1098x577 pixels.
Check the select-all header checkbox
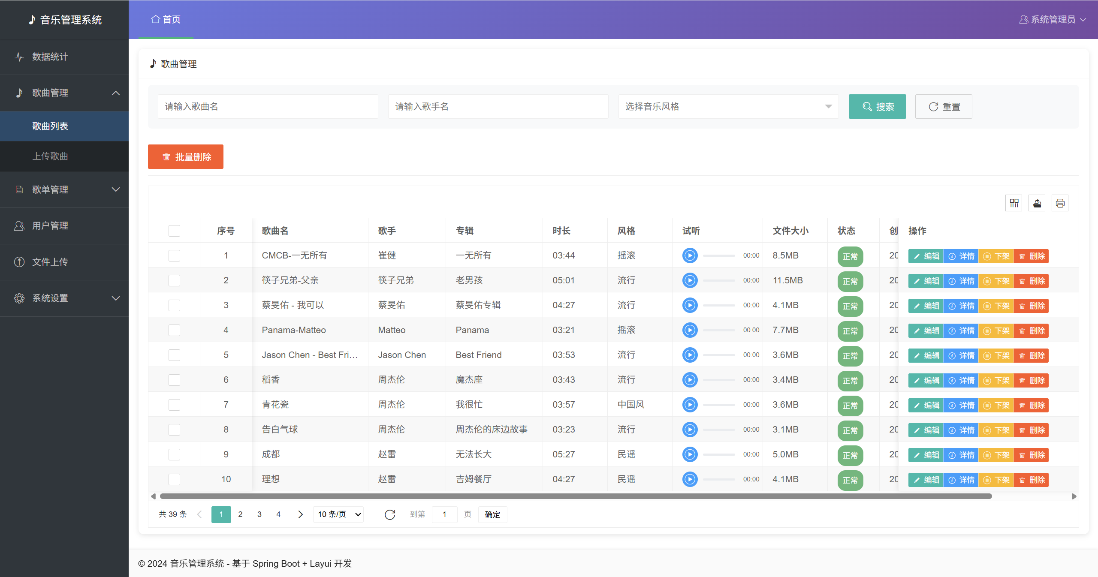[x=174, y=231]
